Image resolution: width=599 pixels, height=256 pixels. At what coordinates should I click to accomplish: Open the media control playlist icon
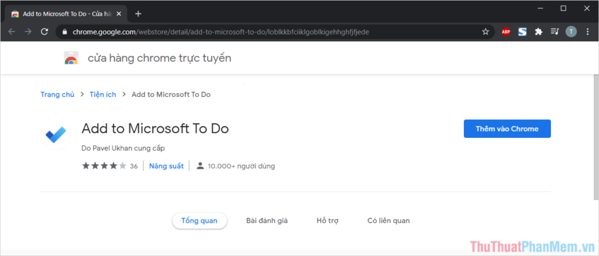pos(555,32)
